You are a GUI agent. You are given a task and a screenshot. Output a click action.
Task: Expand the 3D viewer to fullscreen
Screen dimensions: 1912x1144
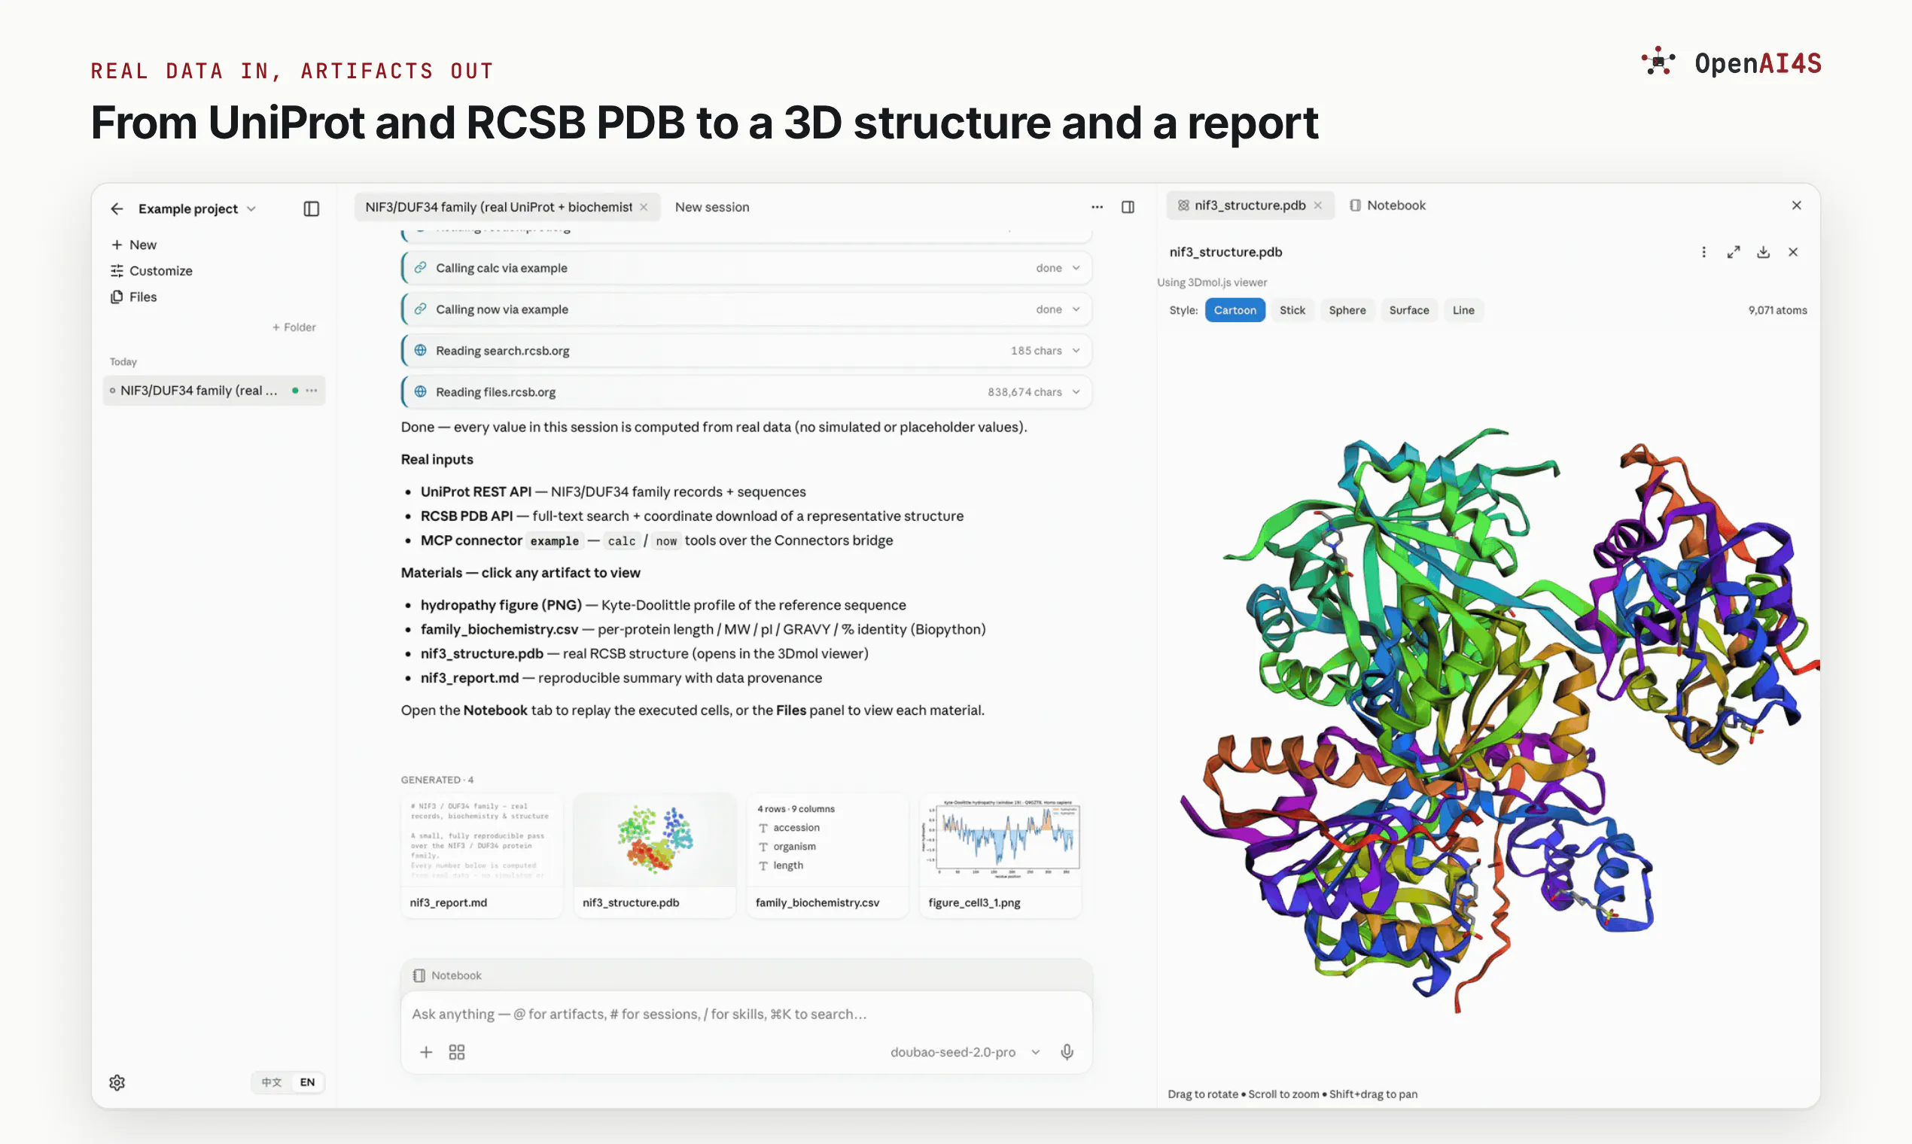pyautogui.click(x=1734, y=252)
